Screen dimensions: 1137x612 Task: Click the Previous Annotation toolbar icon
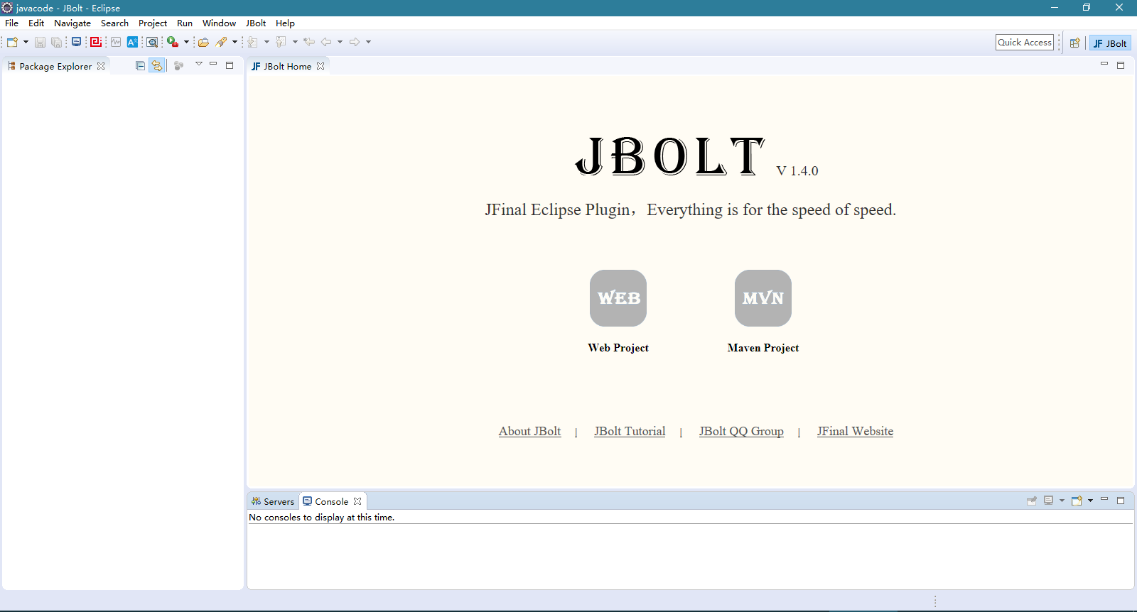[x=281, y=42]
